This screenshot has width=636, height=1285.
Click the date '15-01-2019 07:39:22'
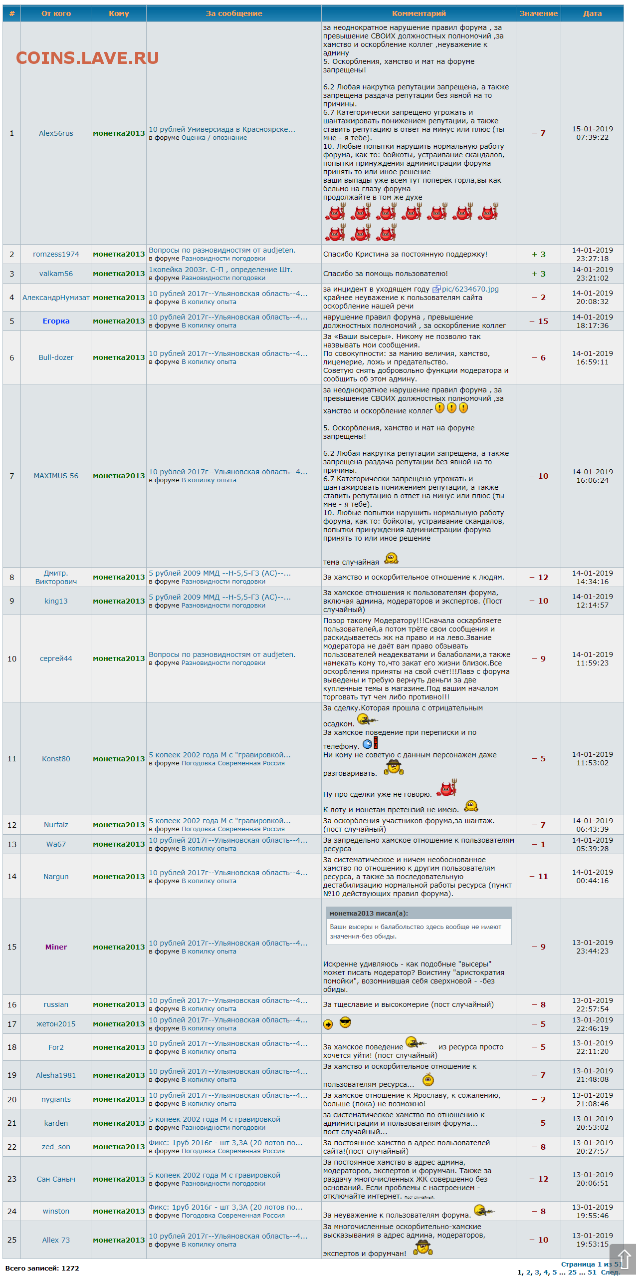[x=593, y=133]
